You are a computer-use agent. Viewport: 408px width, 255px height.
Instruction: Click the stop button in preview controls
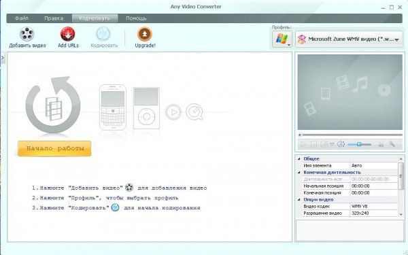313,144
